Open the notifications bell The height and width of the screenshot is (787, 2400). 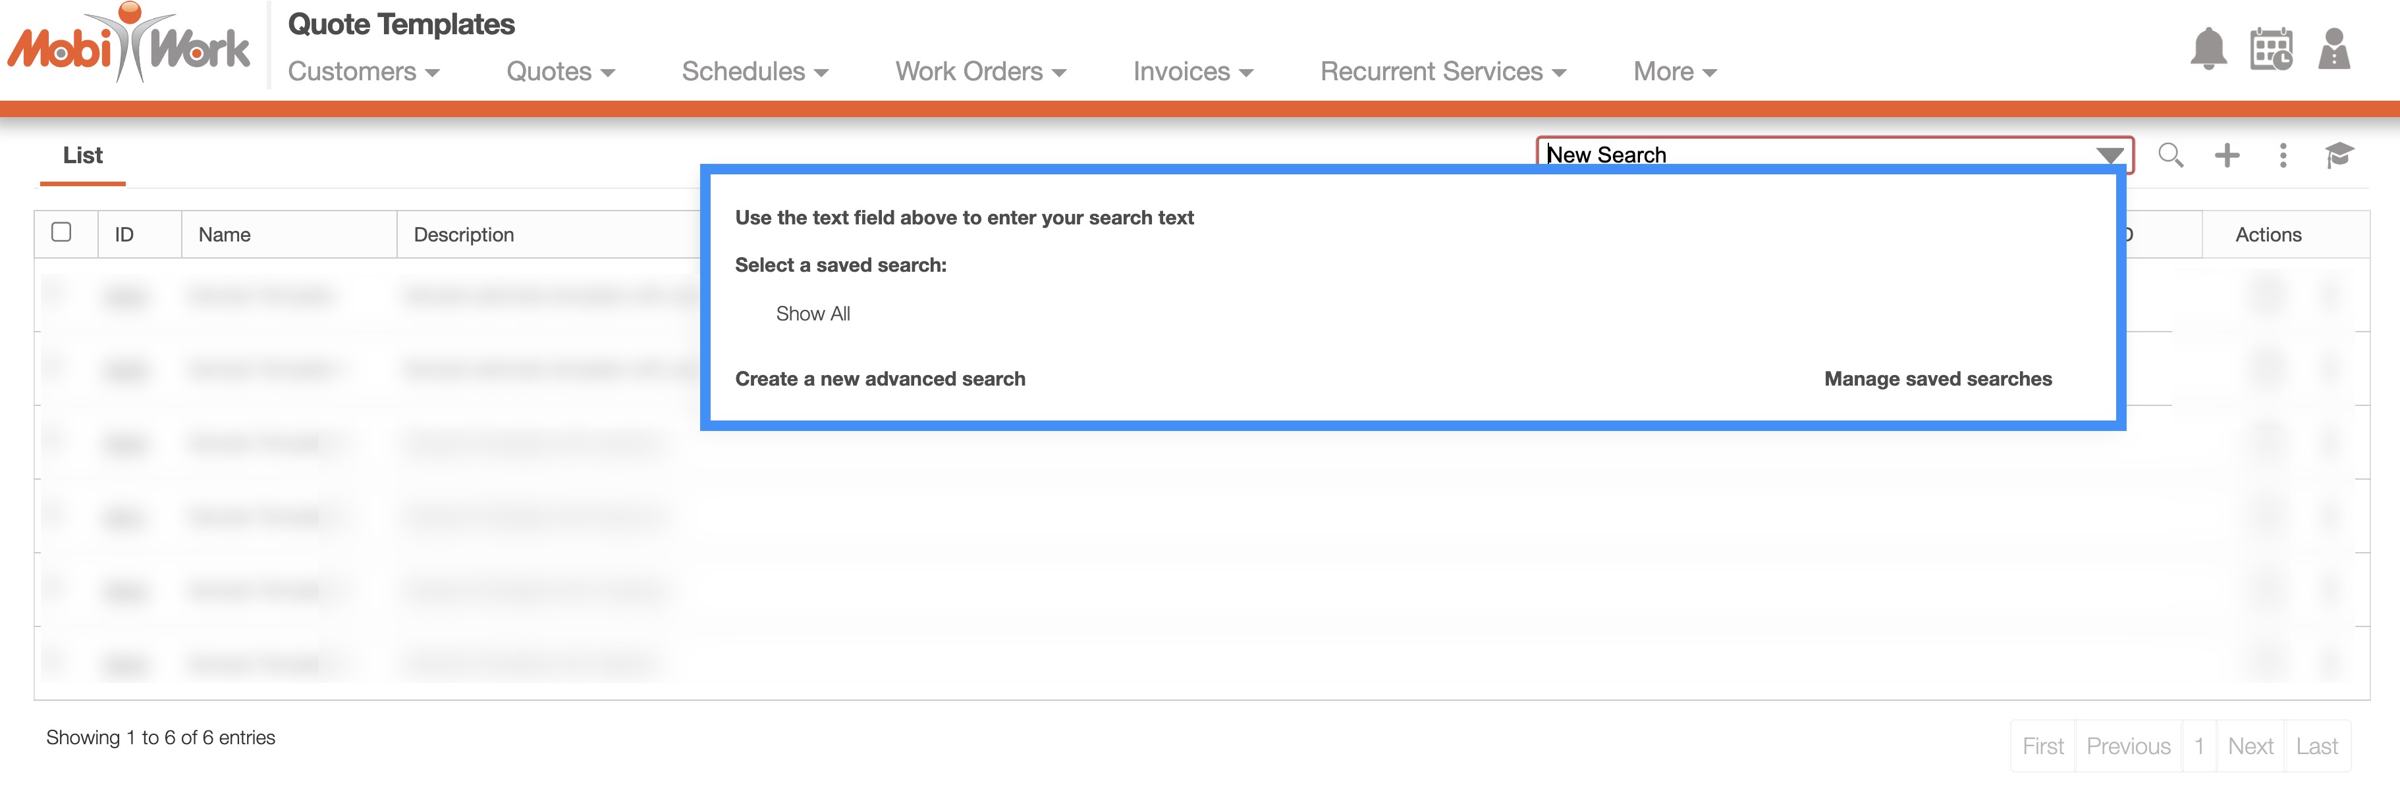pos(2207,49)
